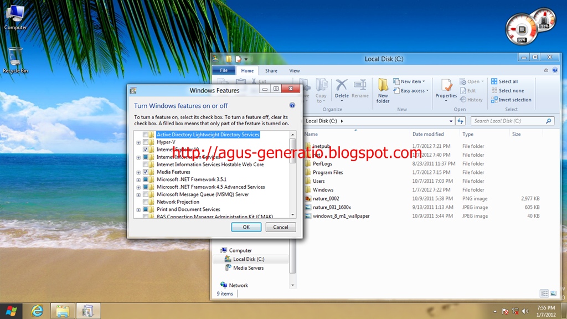Check Active Directory Lightweight Directory Services box
The width and height of the screenshot is (567, 319).
point(146,135)
